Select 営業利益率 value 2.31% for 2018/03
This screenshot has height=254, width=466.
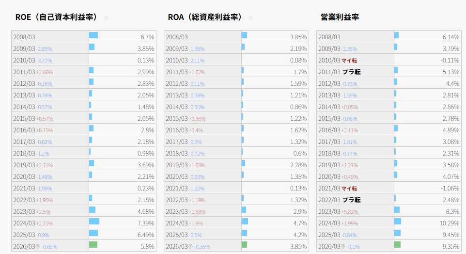(x=451, y=154)
